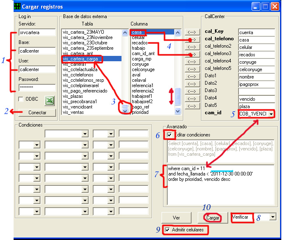Click the Tabla list scroll-down arrow
The width and height of the screenshot is (292, 240).
tap(125, 111)
